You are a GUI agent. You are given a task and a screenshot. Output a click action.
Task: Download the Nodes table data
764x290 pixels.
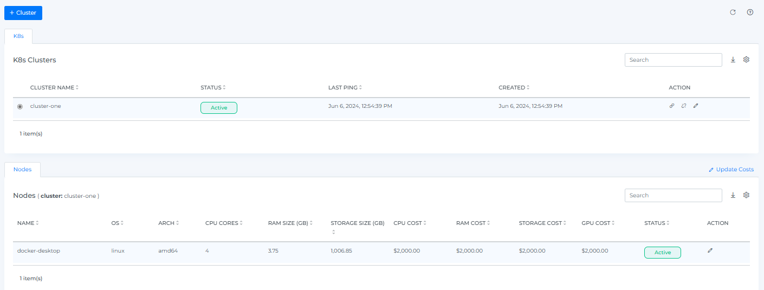[733, 195]
